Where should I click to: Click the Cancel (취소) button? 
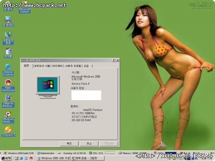pyautogui.click(x=89, y=143)
